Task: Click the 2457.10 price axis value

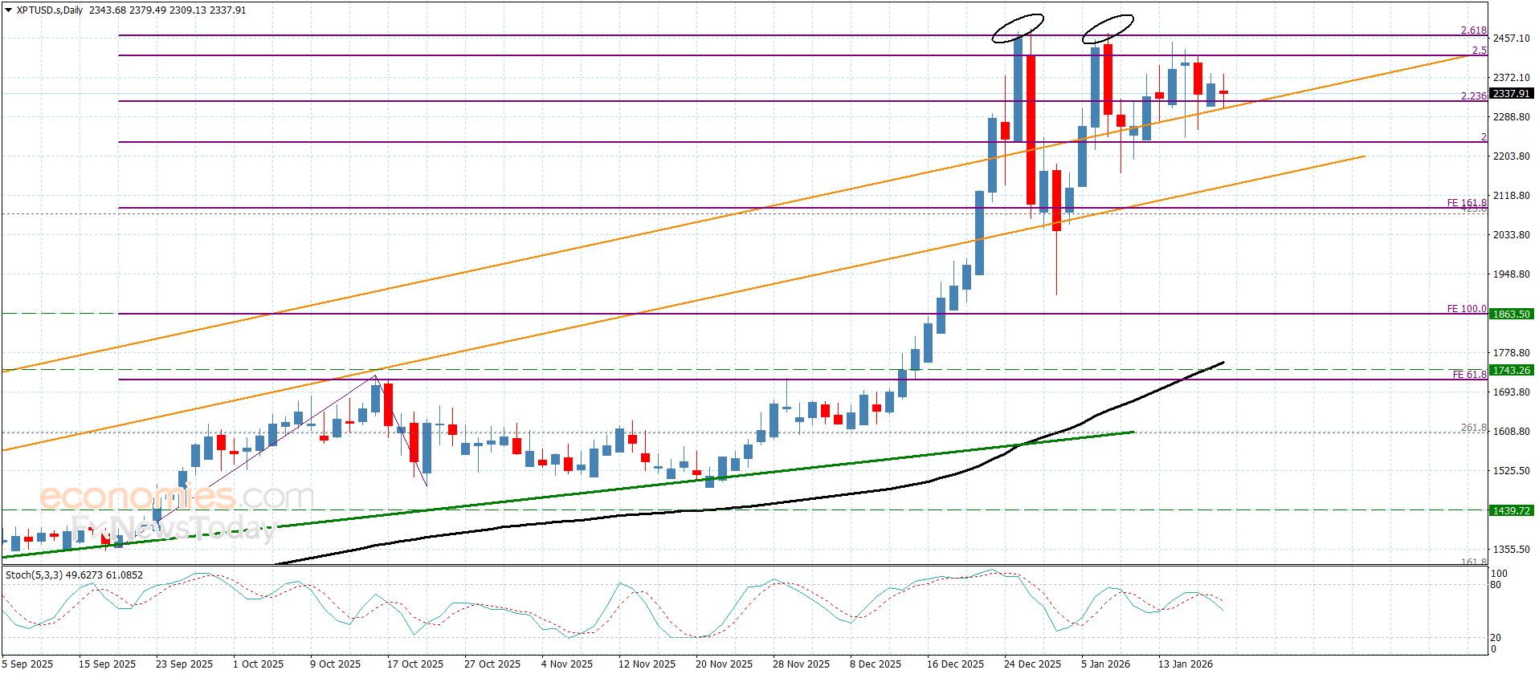Action: pos(1512,39)
